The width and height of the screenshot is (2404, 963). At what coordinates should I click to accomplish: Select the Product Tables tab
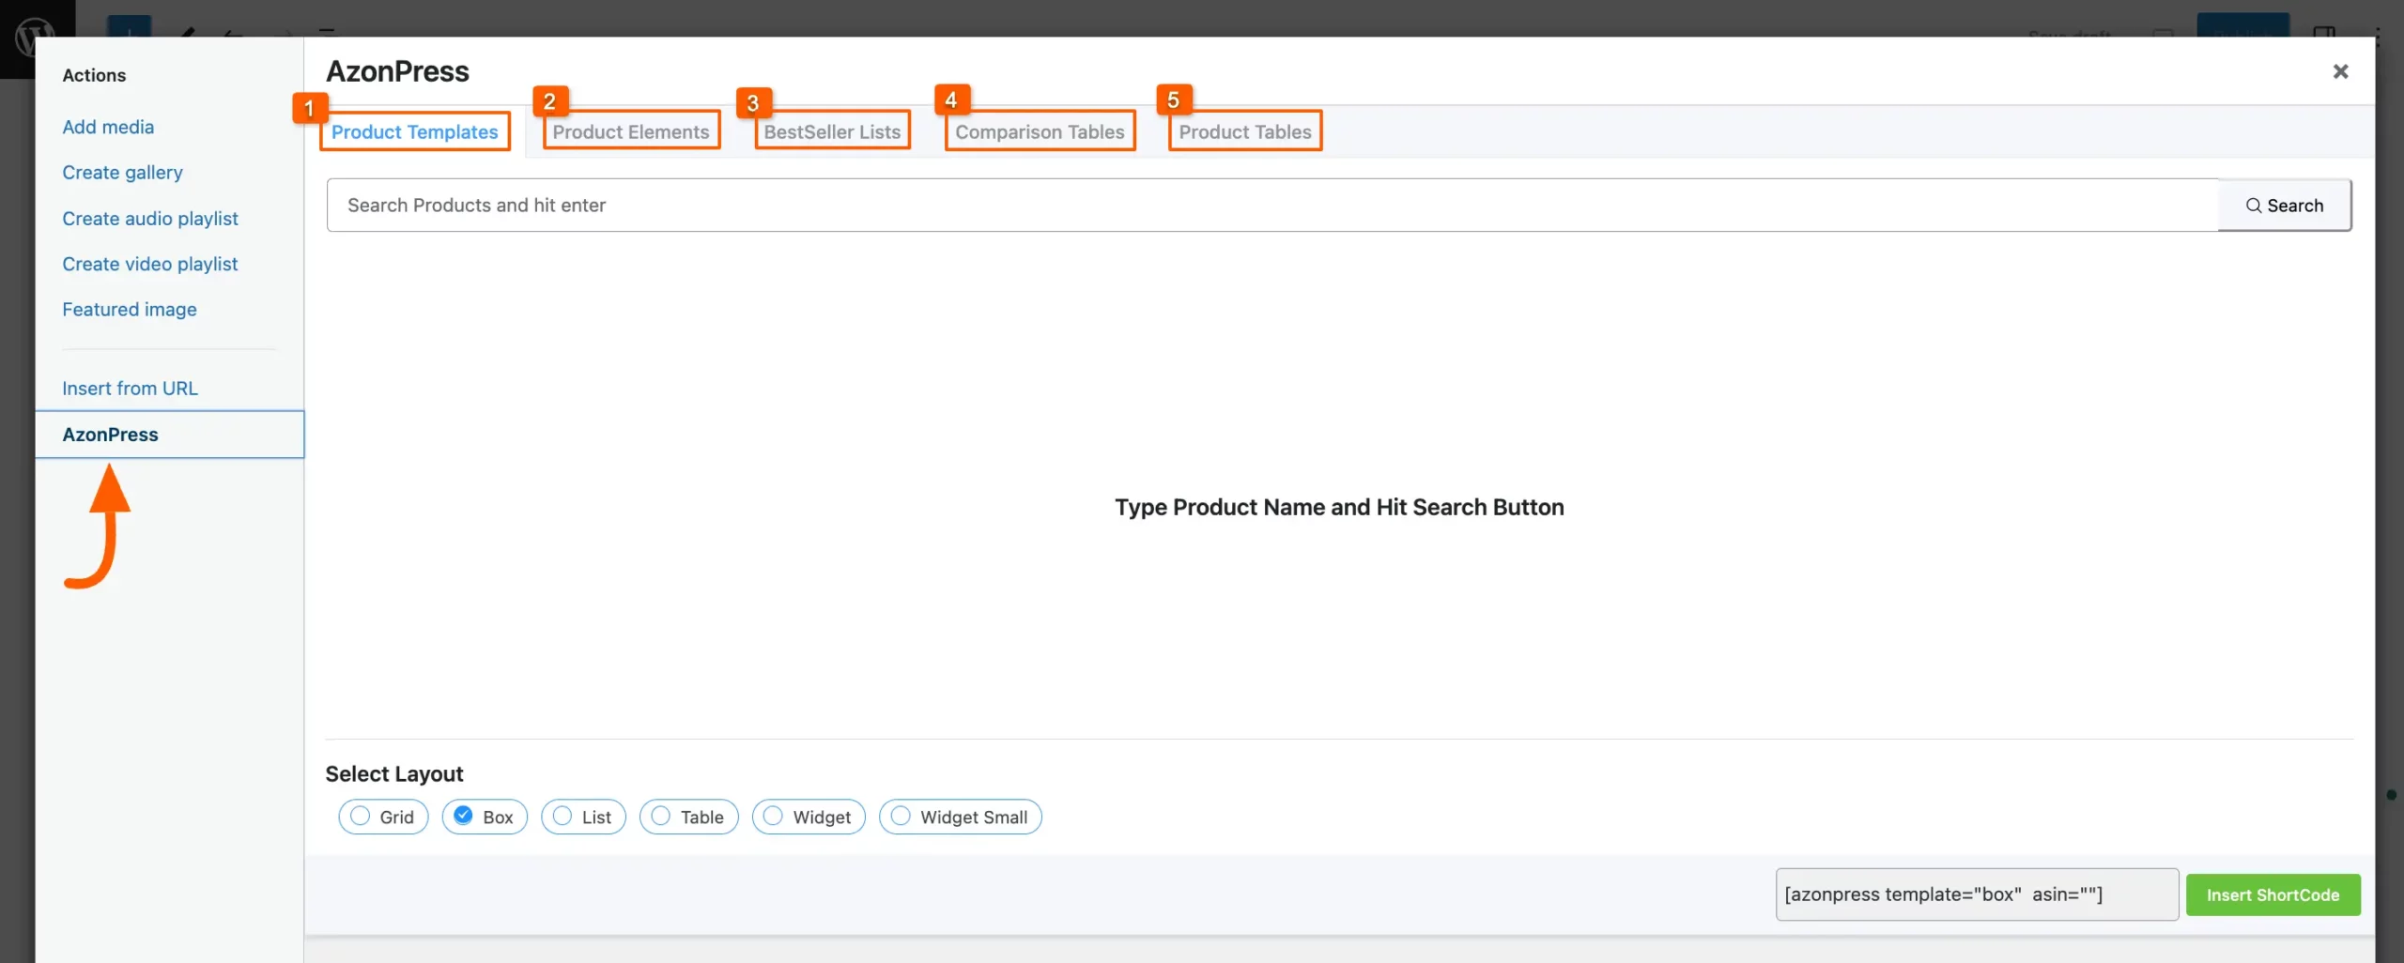point(1244,132)
